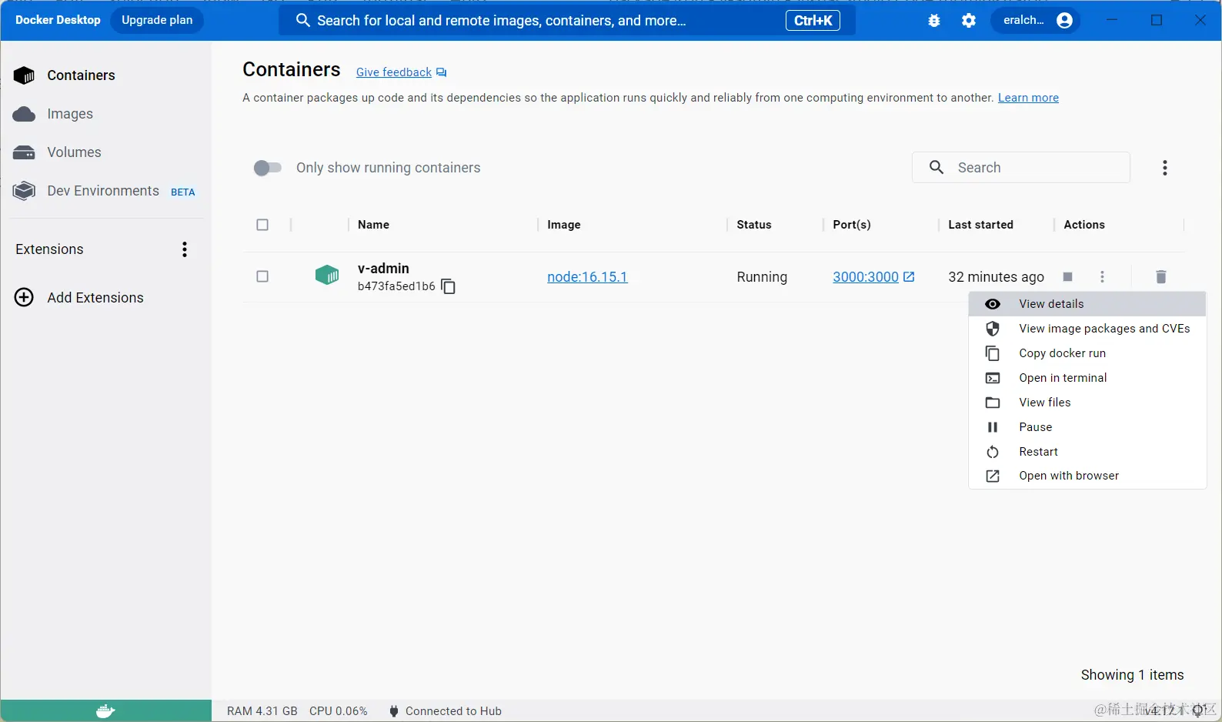Click the v-admin container cube icon
This screenshot has height=722, width=1222.
[327, 275]
